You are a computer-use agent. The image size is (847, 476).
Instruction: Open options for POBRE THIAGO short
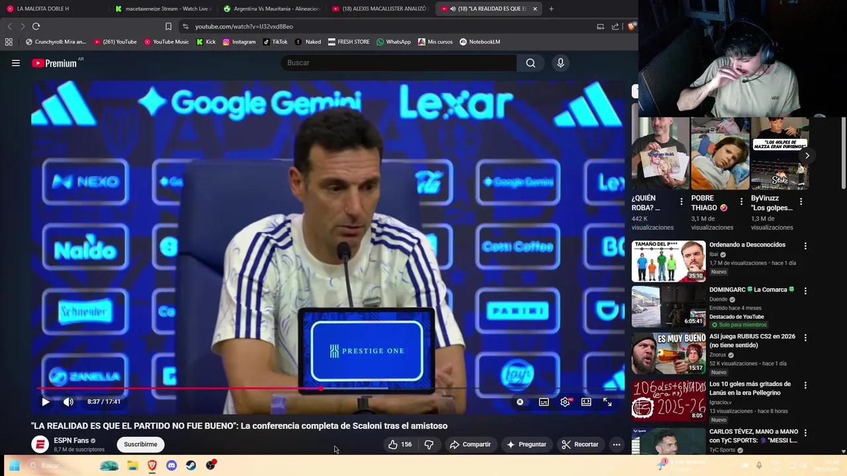741,201
